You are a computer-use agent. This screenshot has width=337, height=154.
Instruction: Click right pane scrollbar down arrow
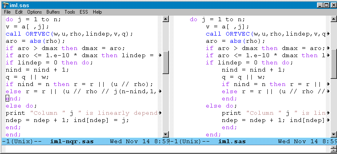pyautogui.click(x=334, y=134)
